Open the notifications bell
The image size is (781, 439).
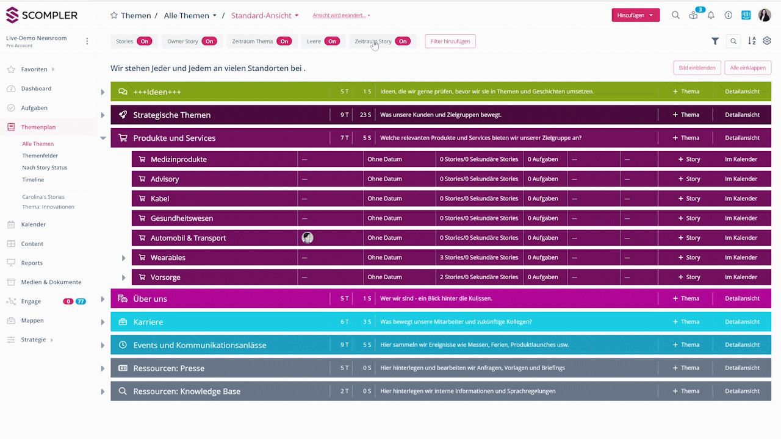[711, 15]
